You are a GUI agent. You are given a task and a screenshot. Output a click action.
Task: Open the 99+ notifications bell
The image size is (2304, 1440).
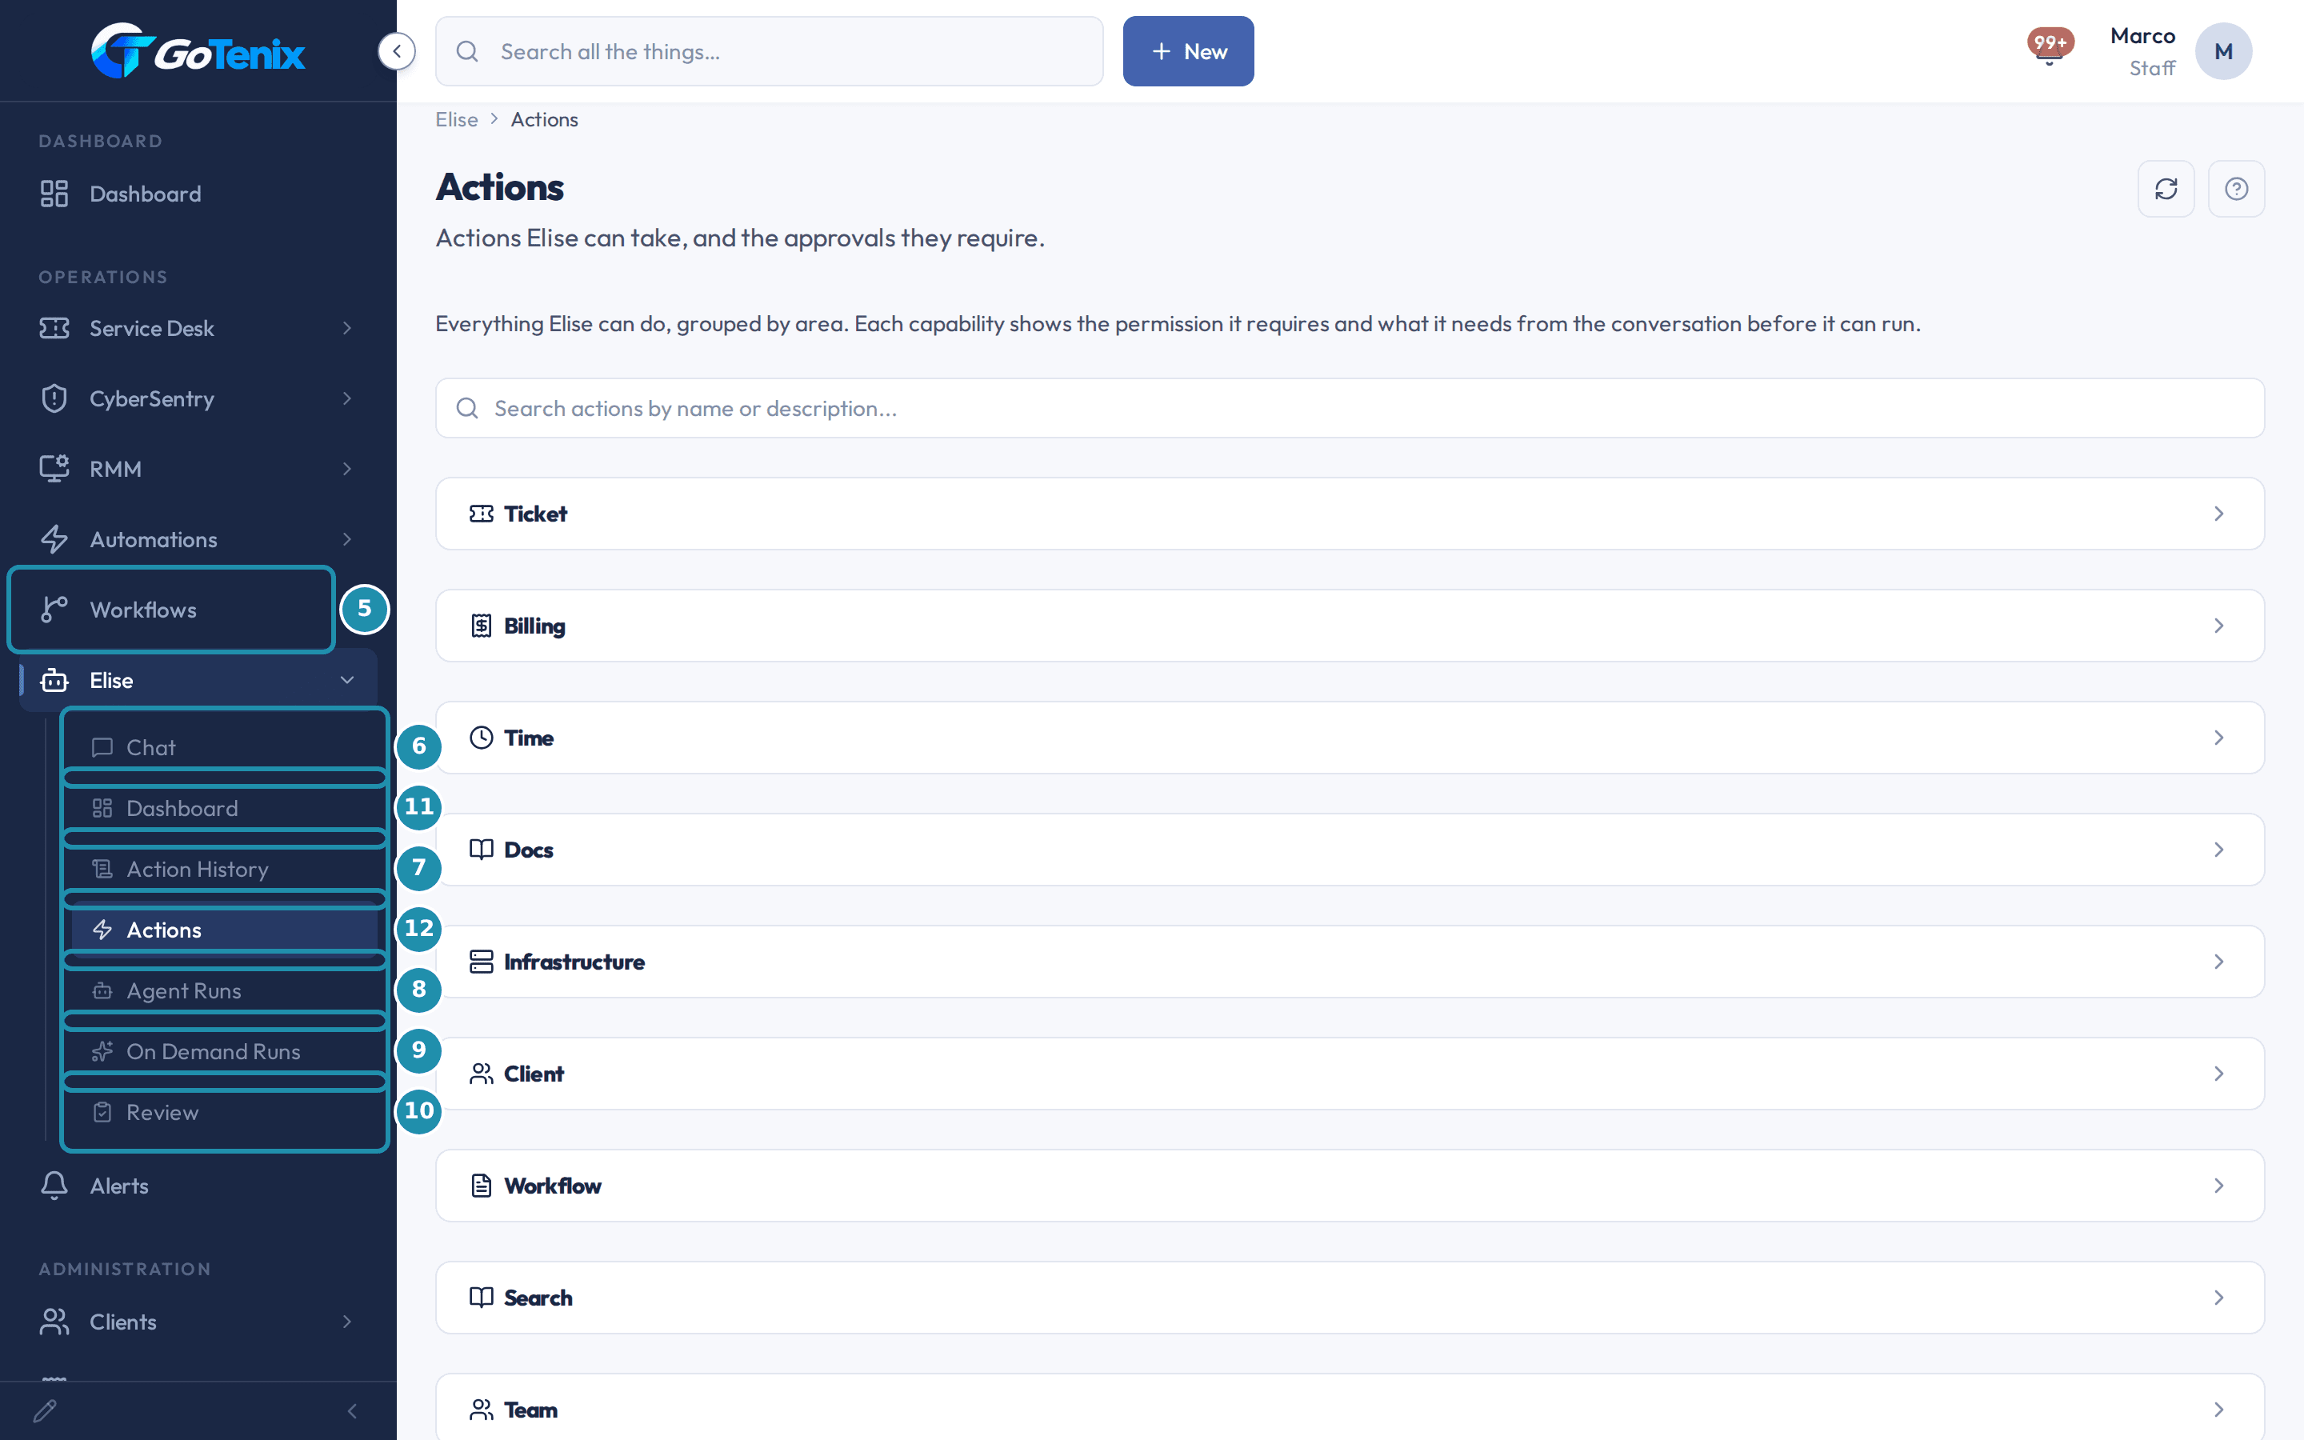point(2050,46)
